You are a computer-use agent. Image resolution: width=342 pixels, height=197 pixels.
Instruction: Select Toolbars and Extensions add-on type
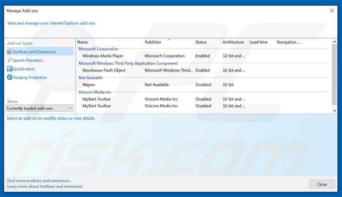point(40,52)
